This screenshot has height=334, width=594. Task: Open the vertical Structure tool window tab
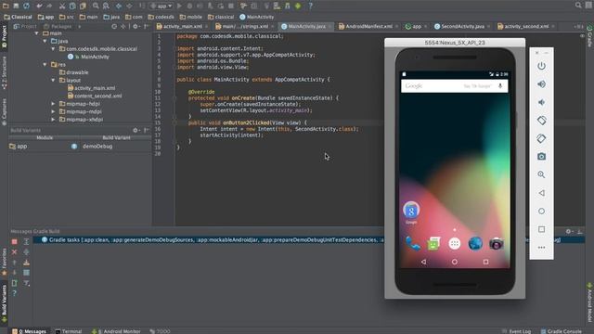click(x=4, y=72)
